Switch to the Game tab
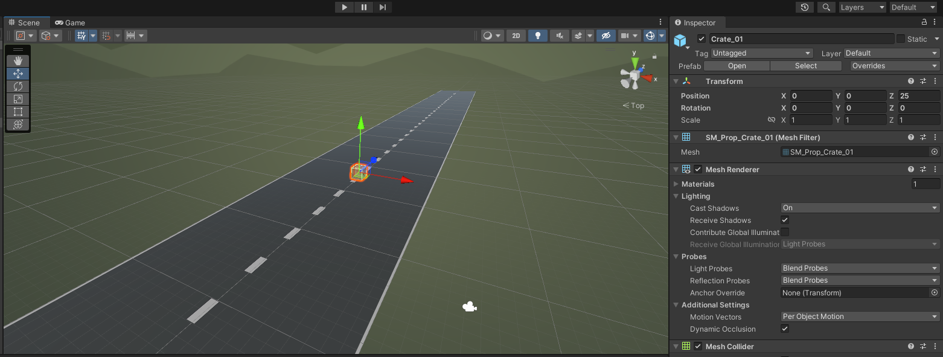 [70, 22]
